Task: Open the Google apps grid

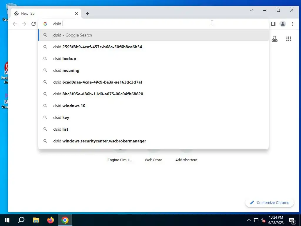Action: tap(289, 39)
